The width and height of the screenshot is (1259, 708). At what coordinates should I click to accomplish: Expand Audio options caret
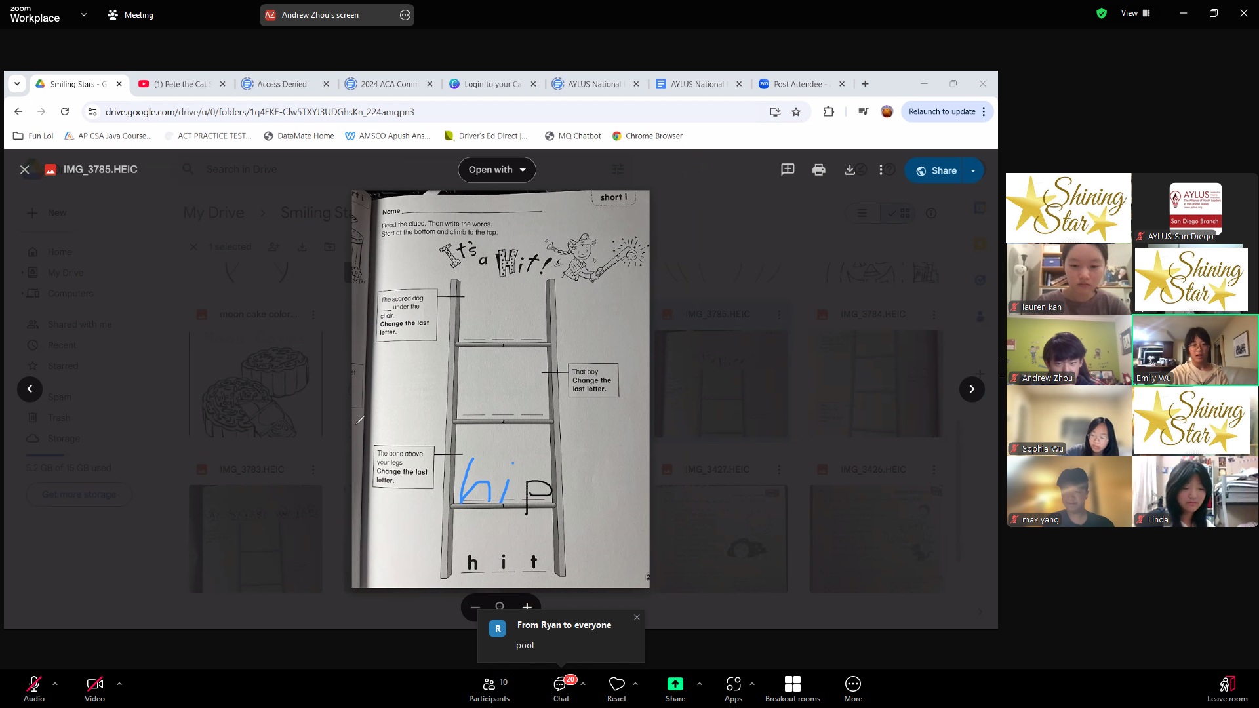coord(55,684)
